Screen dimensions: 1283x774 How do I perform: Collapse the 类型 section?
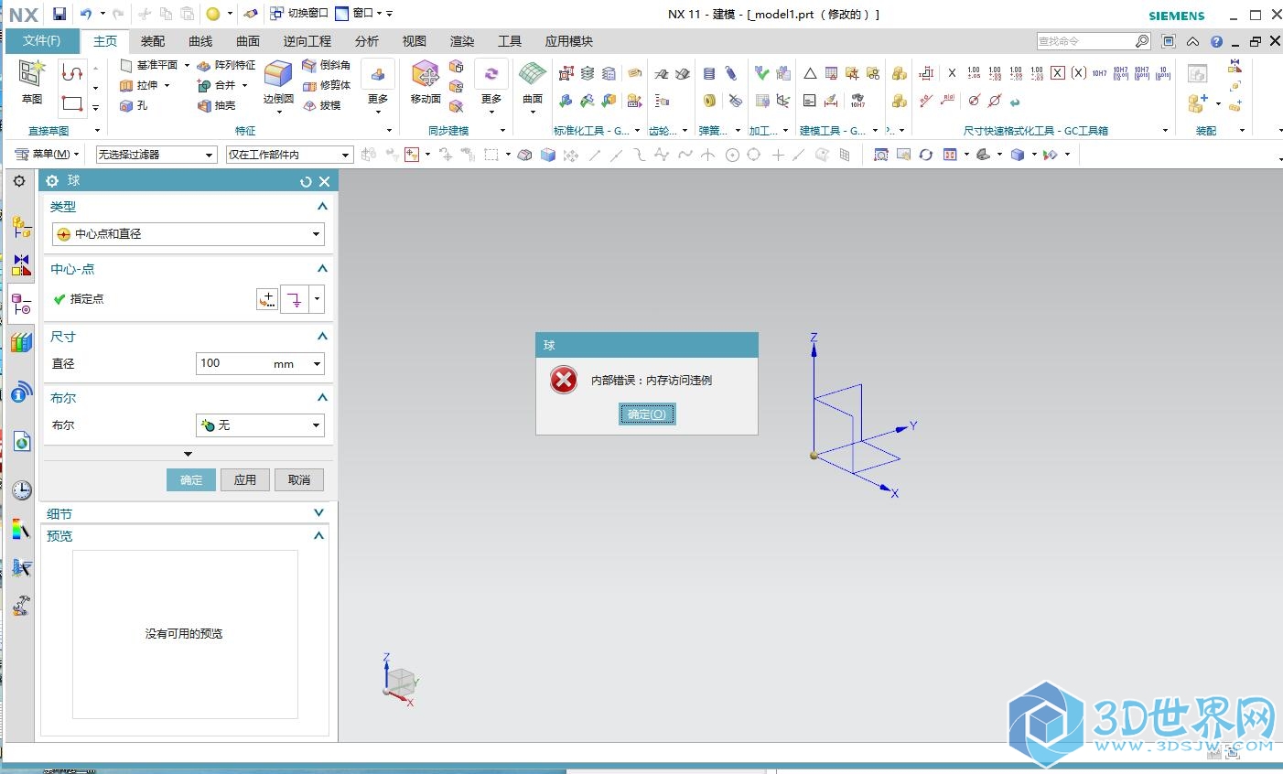322,207
